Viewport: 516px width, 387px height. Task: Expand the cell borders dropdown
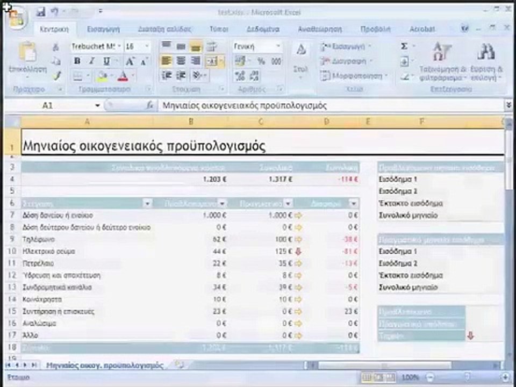tap(88, 76)
